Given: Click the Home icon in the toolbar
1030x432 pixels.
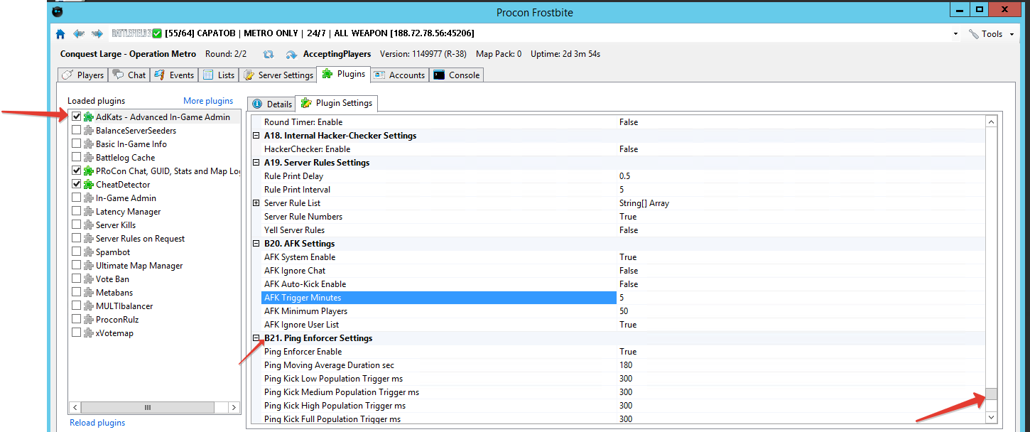Looking at the screenshot, I should (x=60, y=33).
